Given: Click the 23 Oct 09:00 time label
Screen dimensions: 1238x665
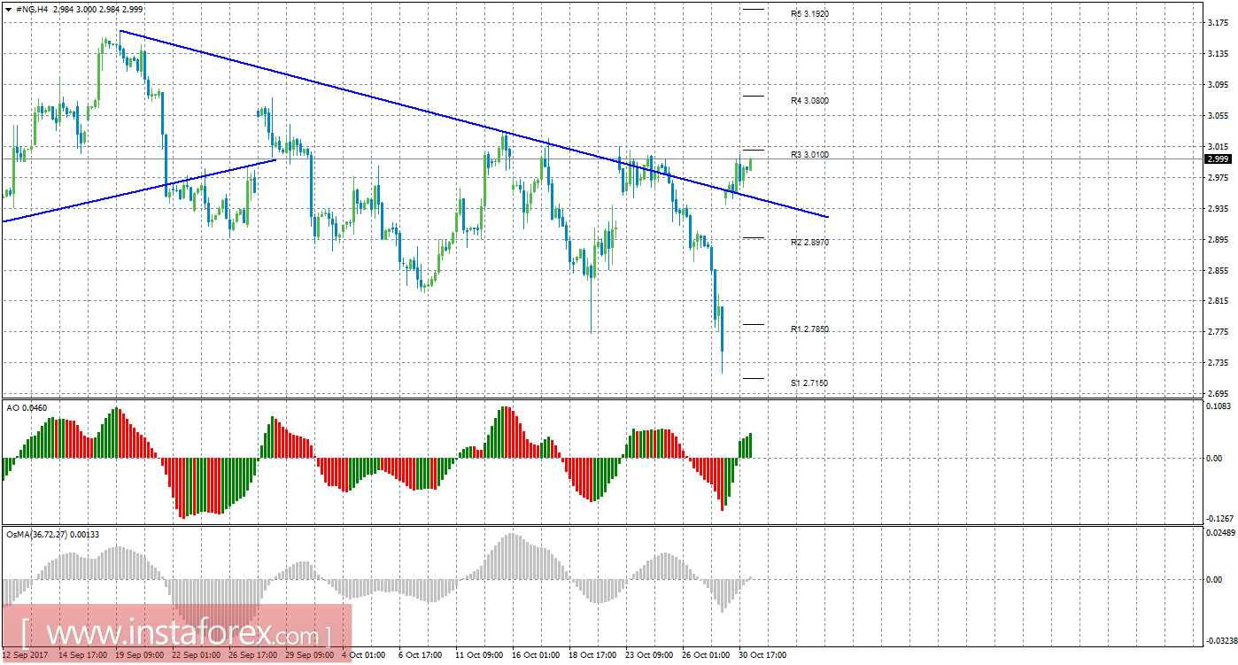Looking at the screenshot, I should 650,656.
